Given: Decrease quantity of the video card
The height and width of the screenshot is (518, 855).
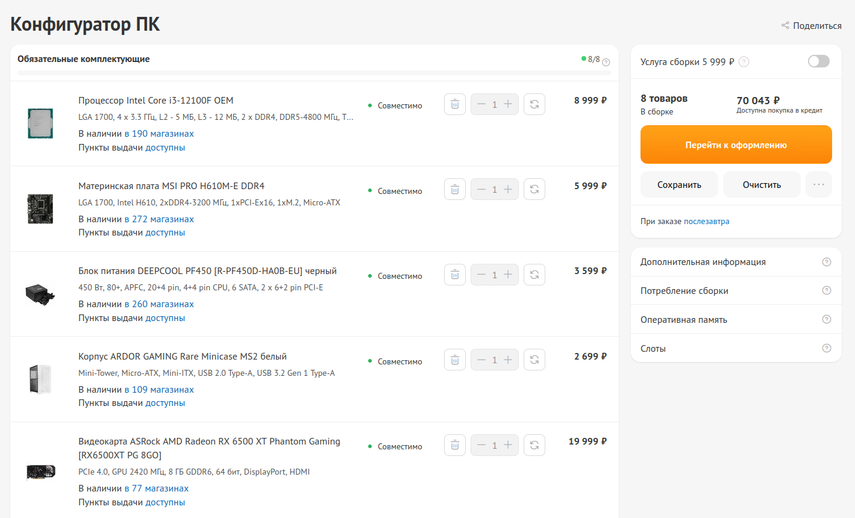Looking at the screenshot, I should 481,445.
